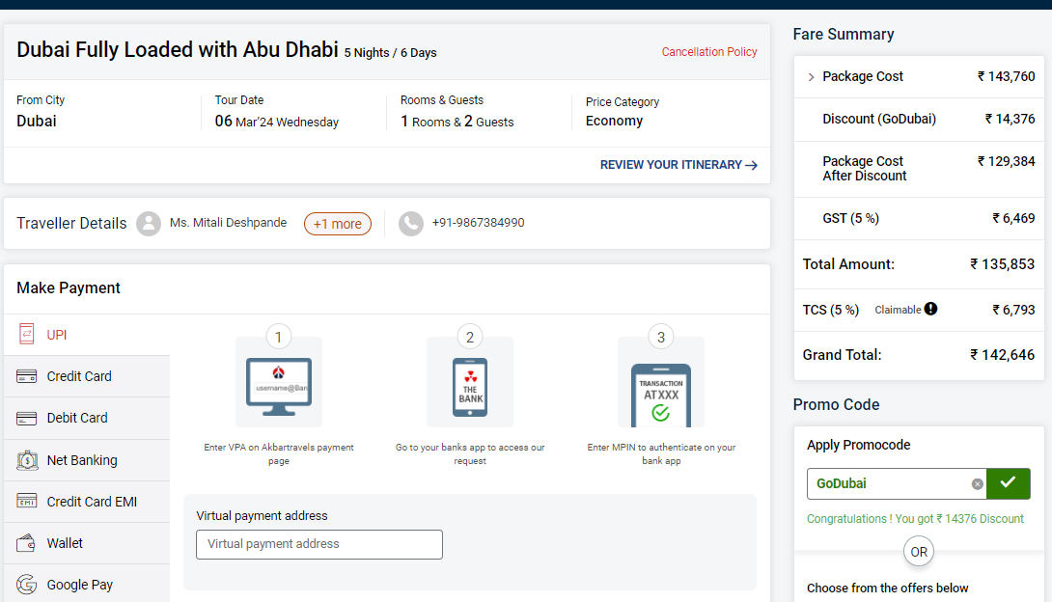Click the Congratulations discount message
1052x602 pixels.
click(915, 519)
